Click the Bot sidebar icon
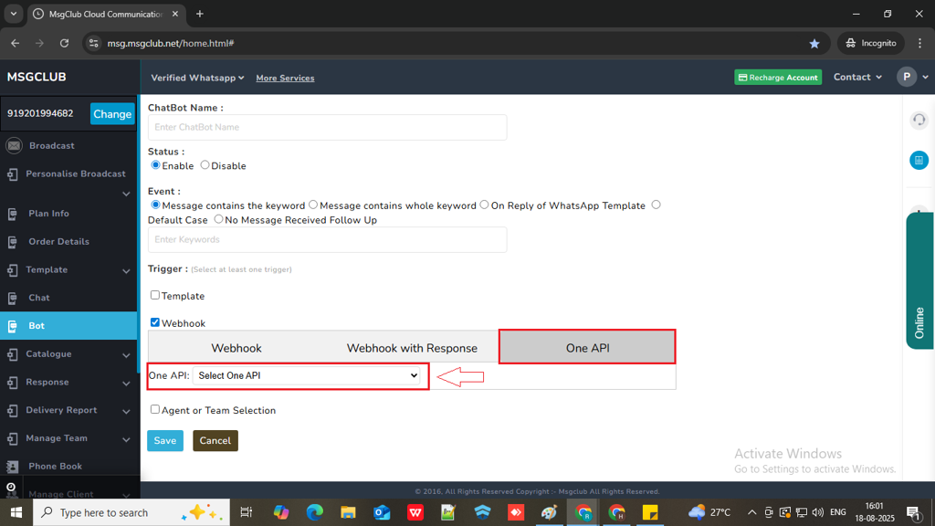This screenshot has height=526, width=935. [13, 326]
